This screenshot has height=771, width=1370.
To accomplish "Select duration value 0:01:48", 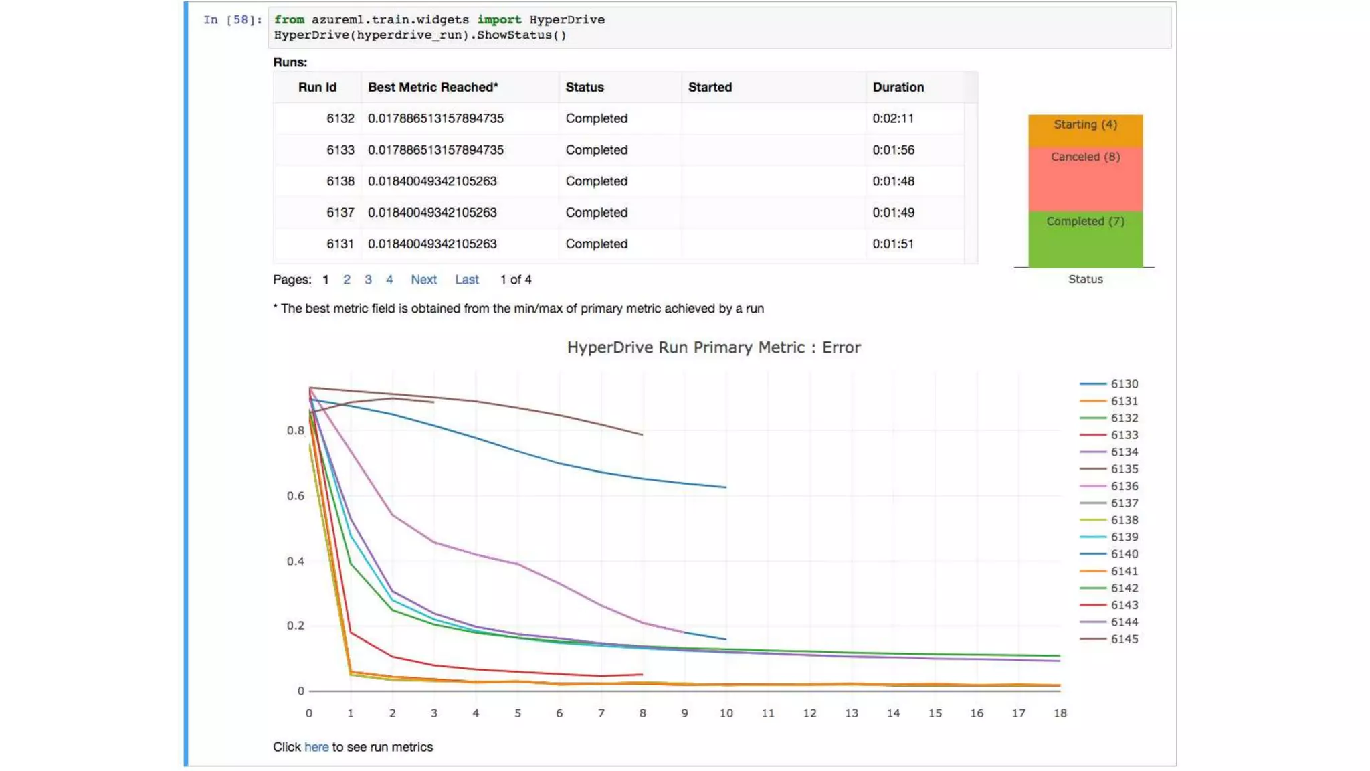I will (893, 181).
